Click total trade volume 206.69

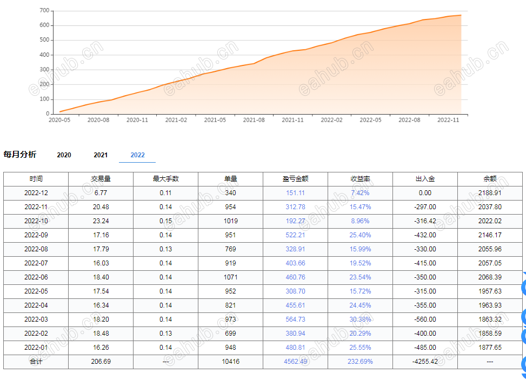click(101, 362)
